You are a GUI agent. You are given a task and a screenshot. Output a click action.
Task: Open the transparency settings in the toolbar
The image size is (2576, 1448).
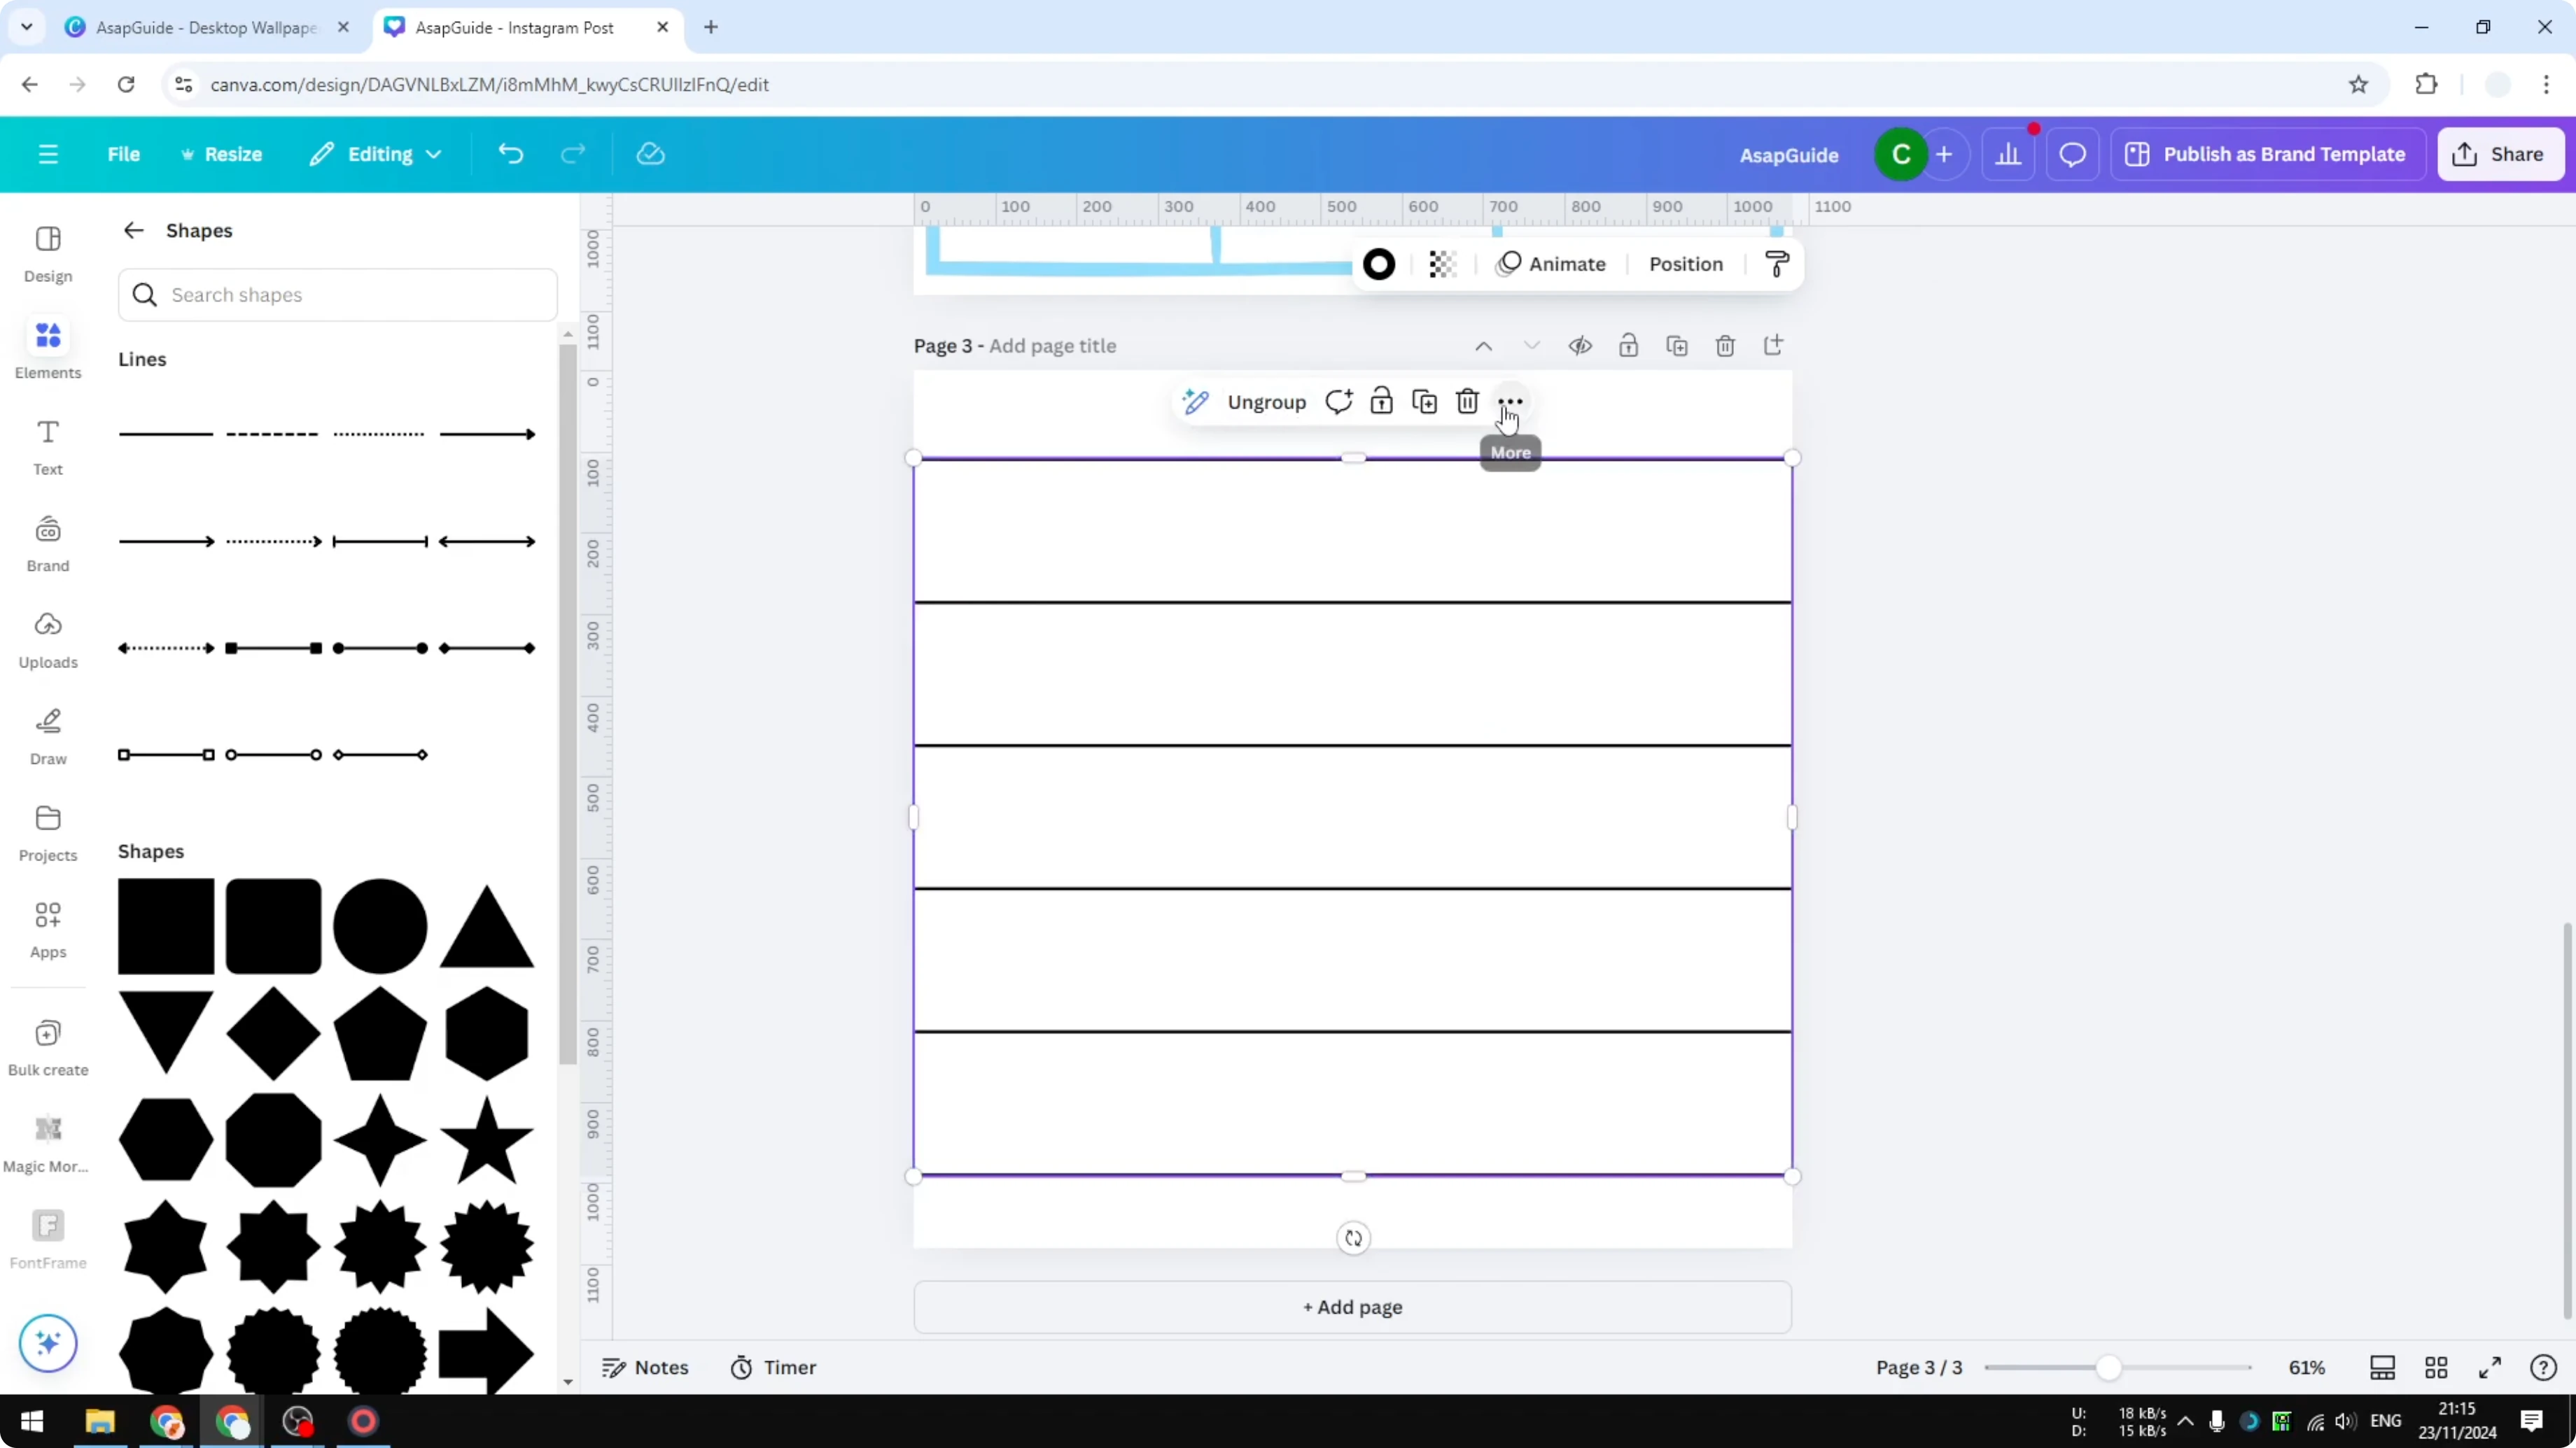(x=1443, y=263)
